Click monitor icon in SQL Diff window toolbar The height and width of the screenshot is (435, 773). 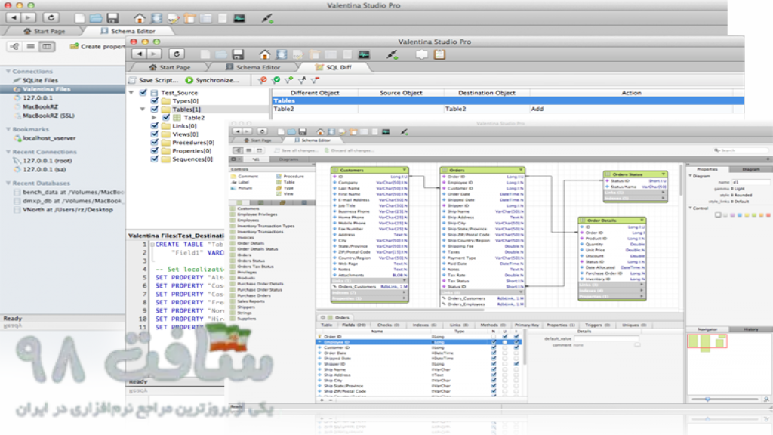point(364,54)
